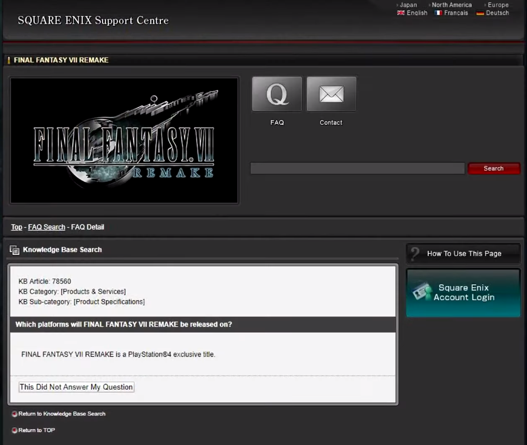Viewport: 527px width, 445px height.
Task: Select the German flag icon
Action: point(480,13)
